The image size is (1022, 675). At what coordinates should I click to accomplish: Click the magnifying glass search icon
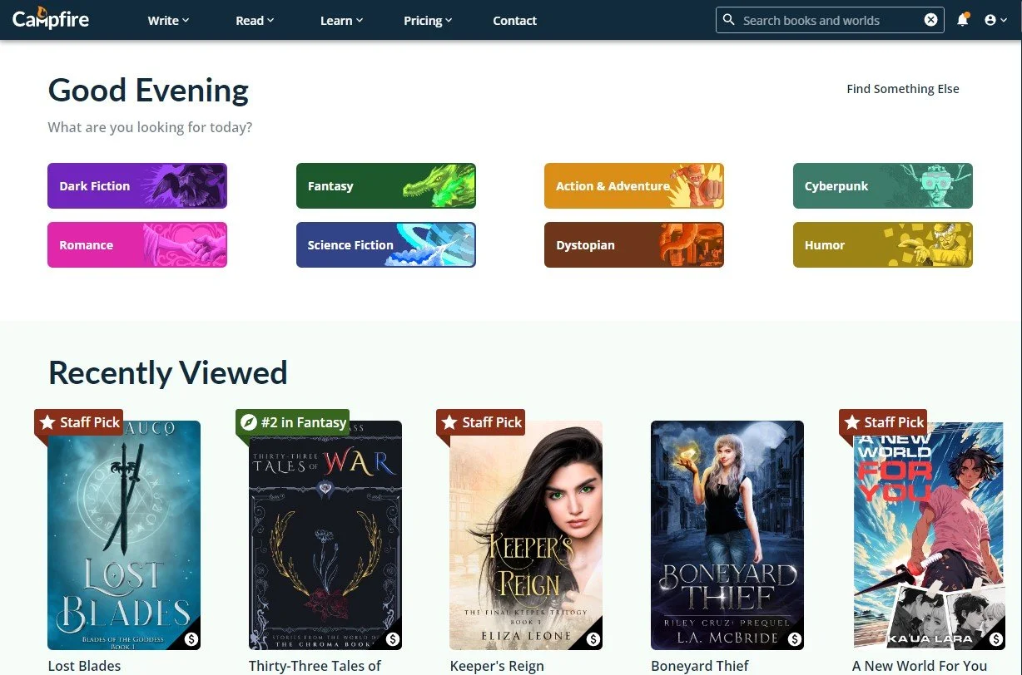pyautogui.click(x=729, y=20)
